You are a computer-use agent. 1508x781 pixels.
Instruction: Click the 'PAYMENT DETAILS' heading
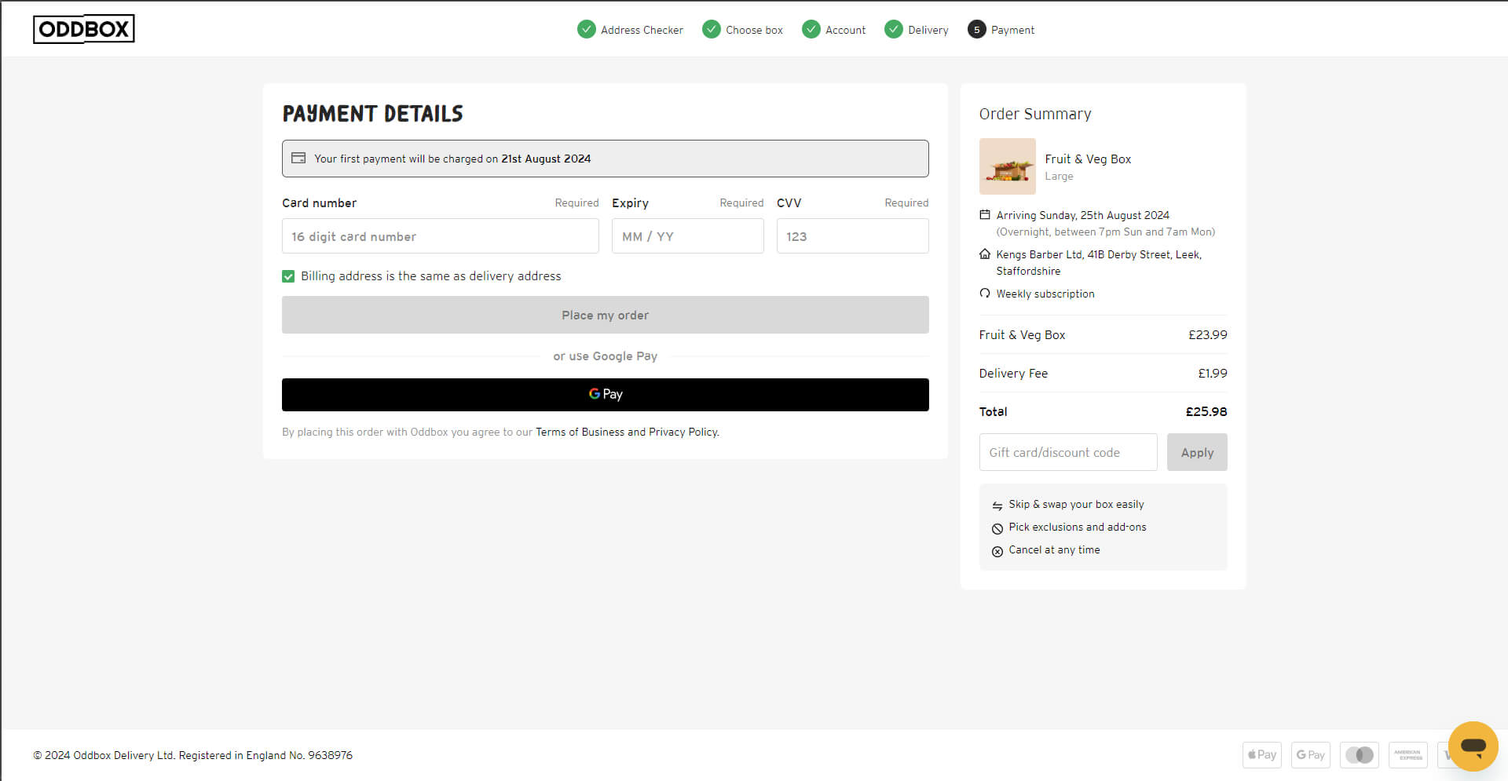pos(373,114)
